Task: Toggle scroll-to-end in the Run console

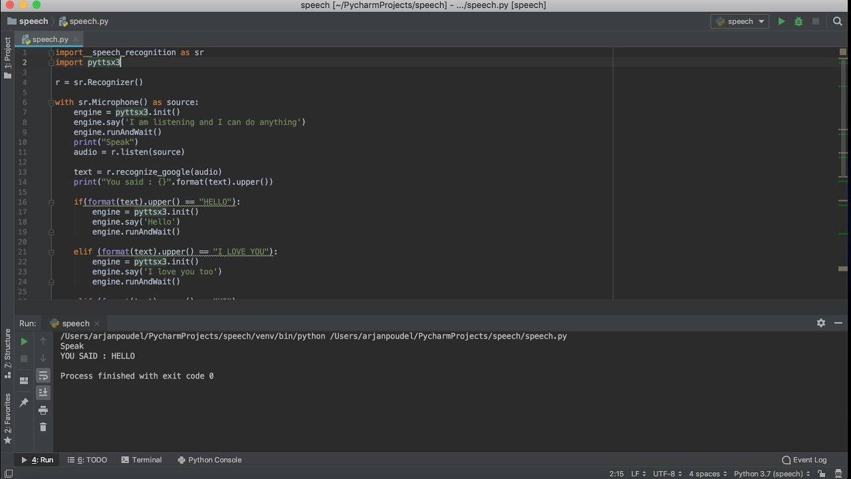Action: 43,393
